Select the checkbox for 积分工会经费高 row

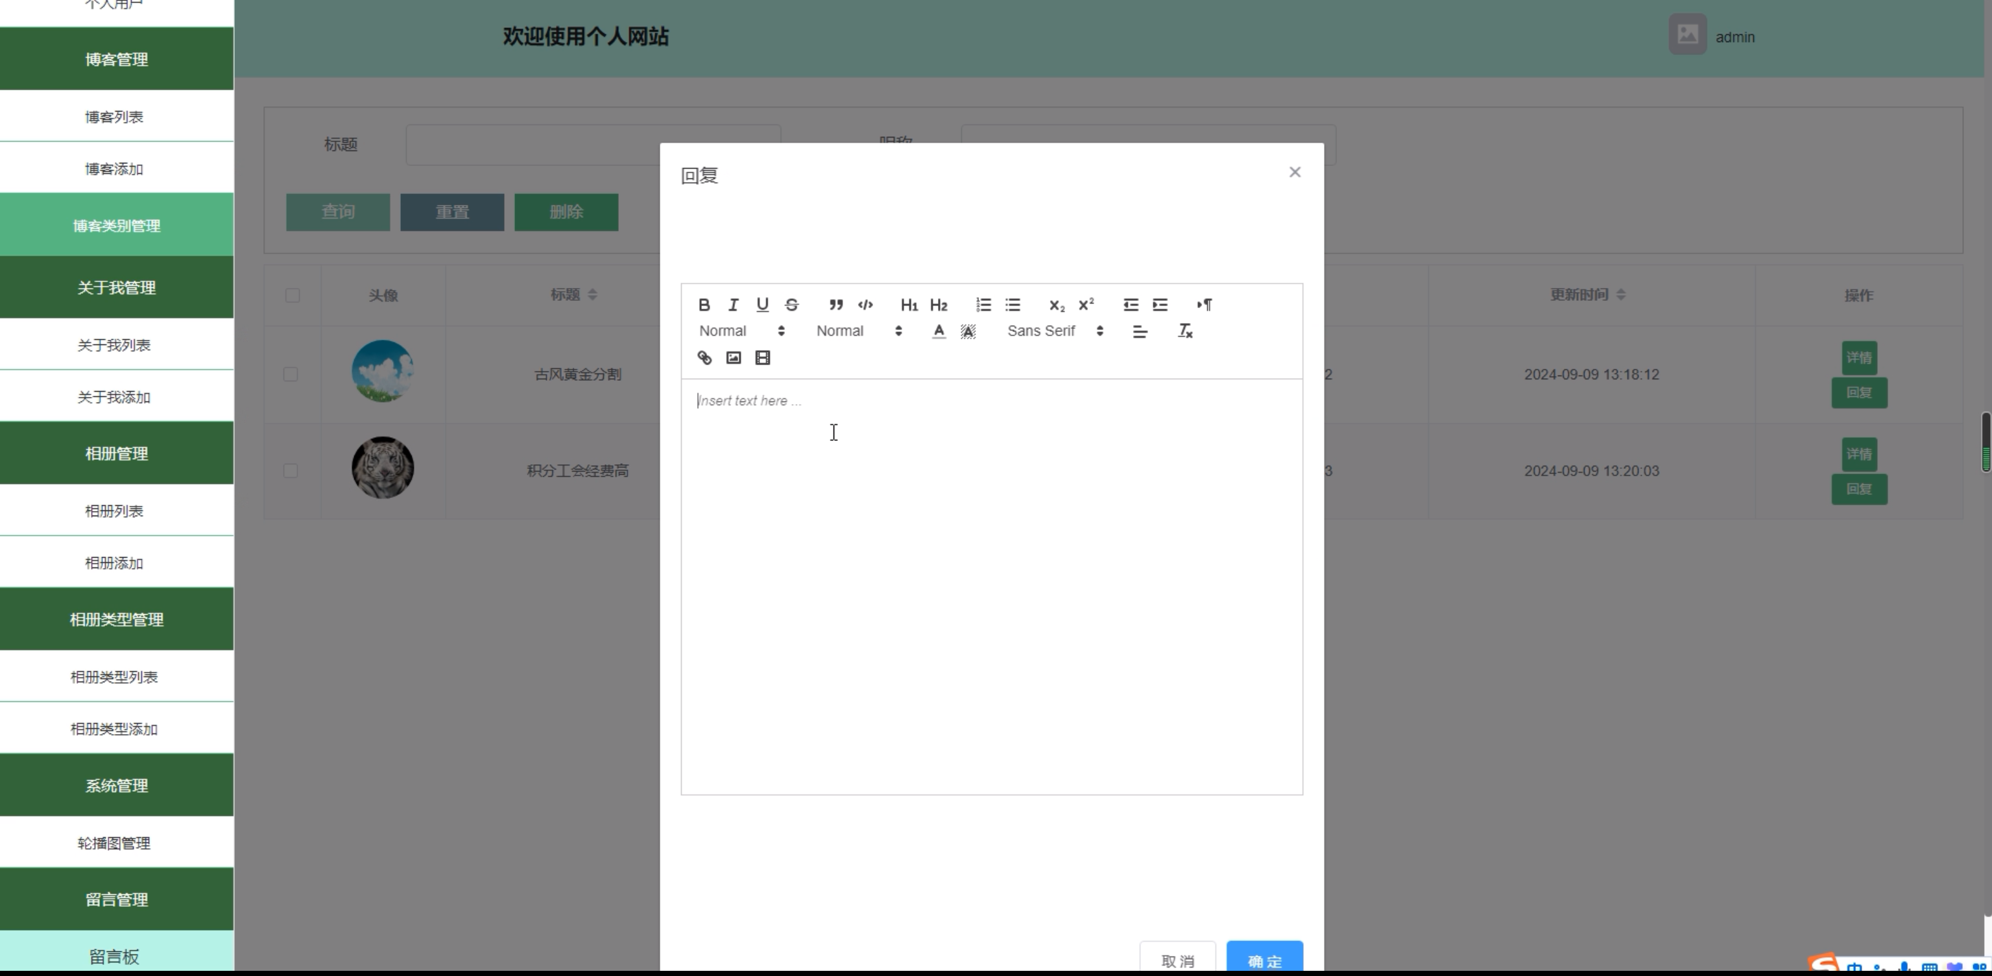pos(291,471)
